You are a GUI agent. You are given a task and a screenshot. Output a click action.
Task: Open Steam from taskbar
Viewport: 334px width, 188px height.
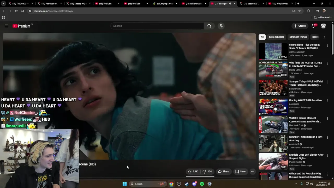(187, 184)
